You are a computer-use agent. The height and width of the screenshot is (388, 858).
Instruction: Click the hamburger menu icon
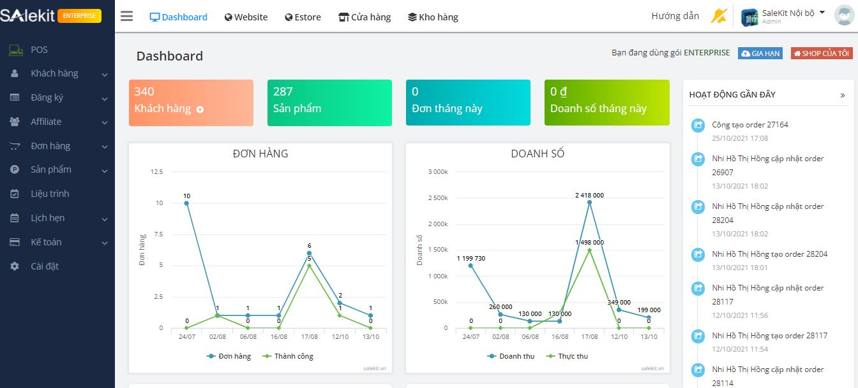pos(126,17)
